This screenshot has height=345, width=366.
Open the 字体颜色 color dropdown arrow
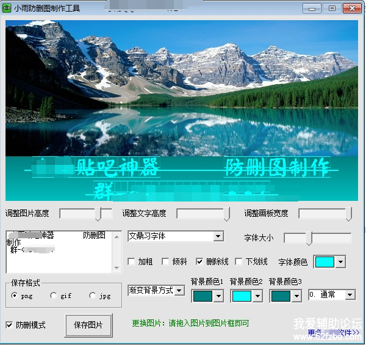coord(340,262)
